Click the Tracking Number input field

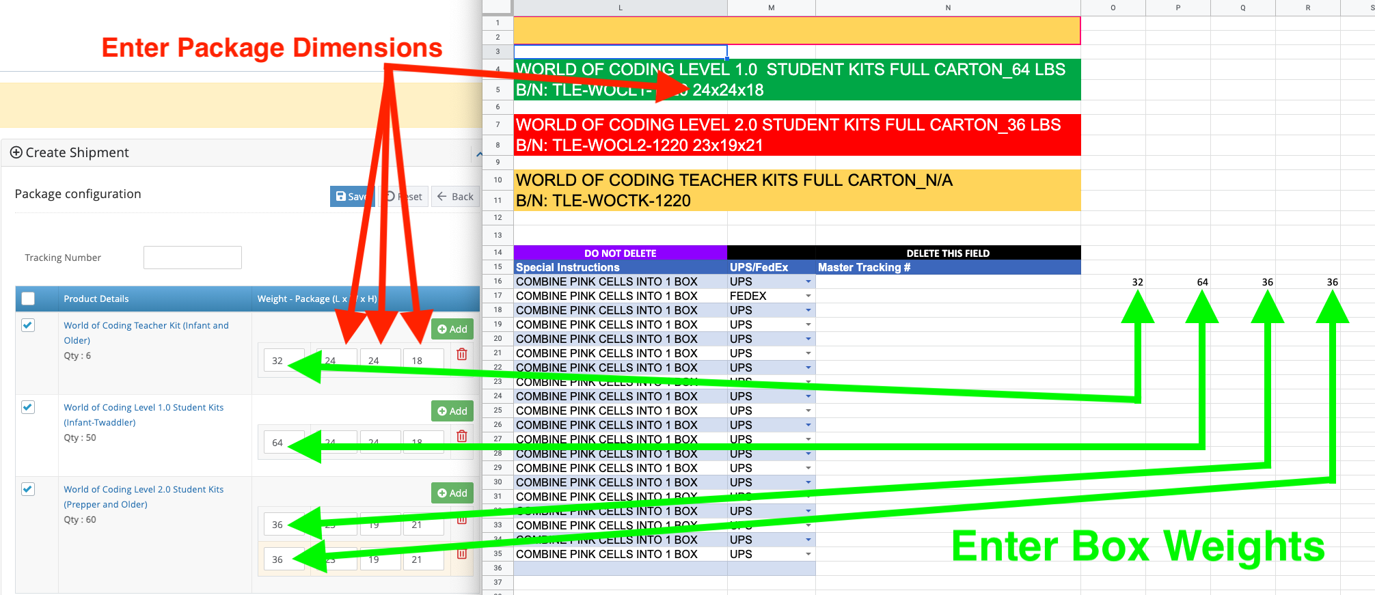coord(193,258)
